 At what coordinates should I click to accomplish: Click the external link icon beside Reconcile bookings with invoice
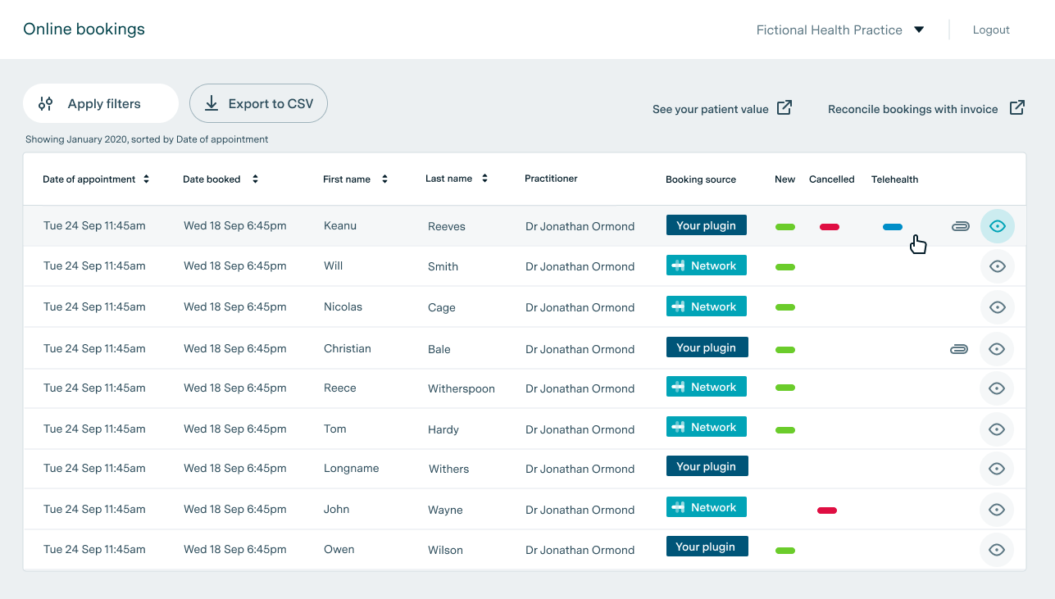tap(1016, 108)
